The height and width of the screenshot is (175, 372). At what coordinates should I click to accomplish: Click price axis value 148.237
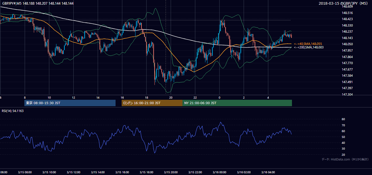347,32
